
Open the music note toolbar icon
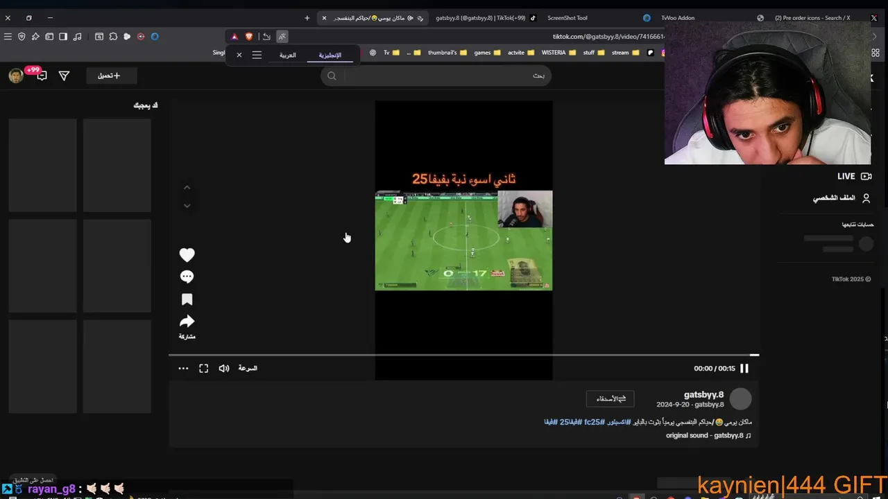coord(77,37)
